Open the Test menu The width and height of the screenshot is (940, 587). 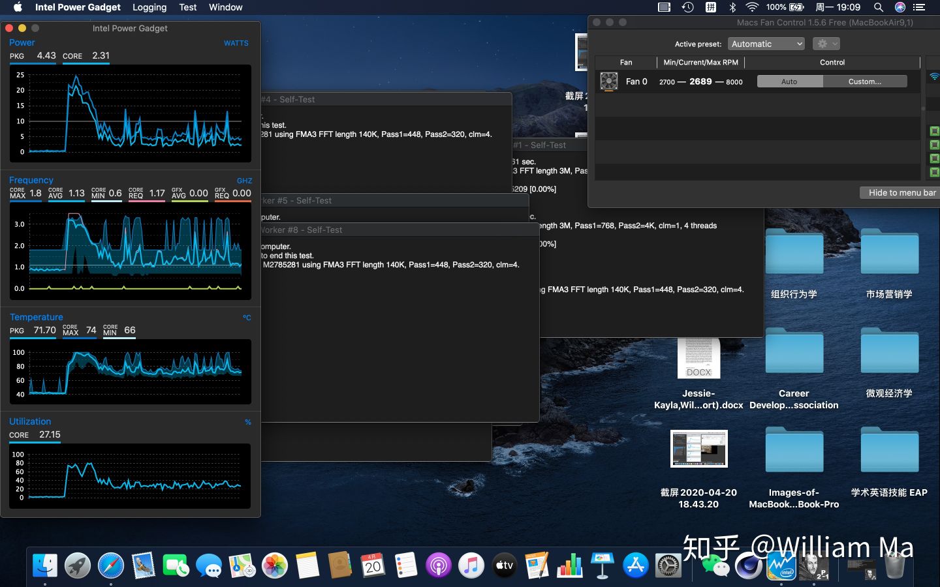point(188,7)
